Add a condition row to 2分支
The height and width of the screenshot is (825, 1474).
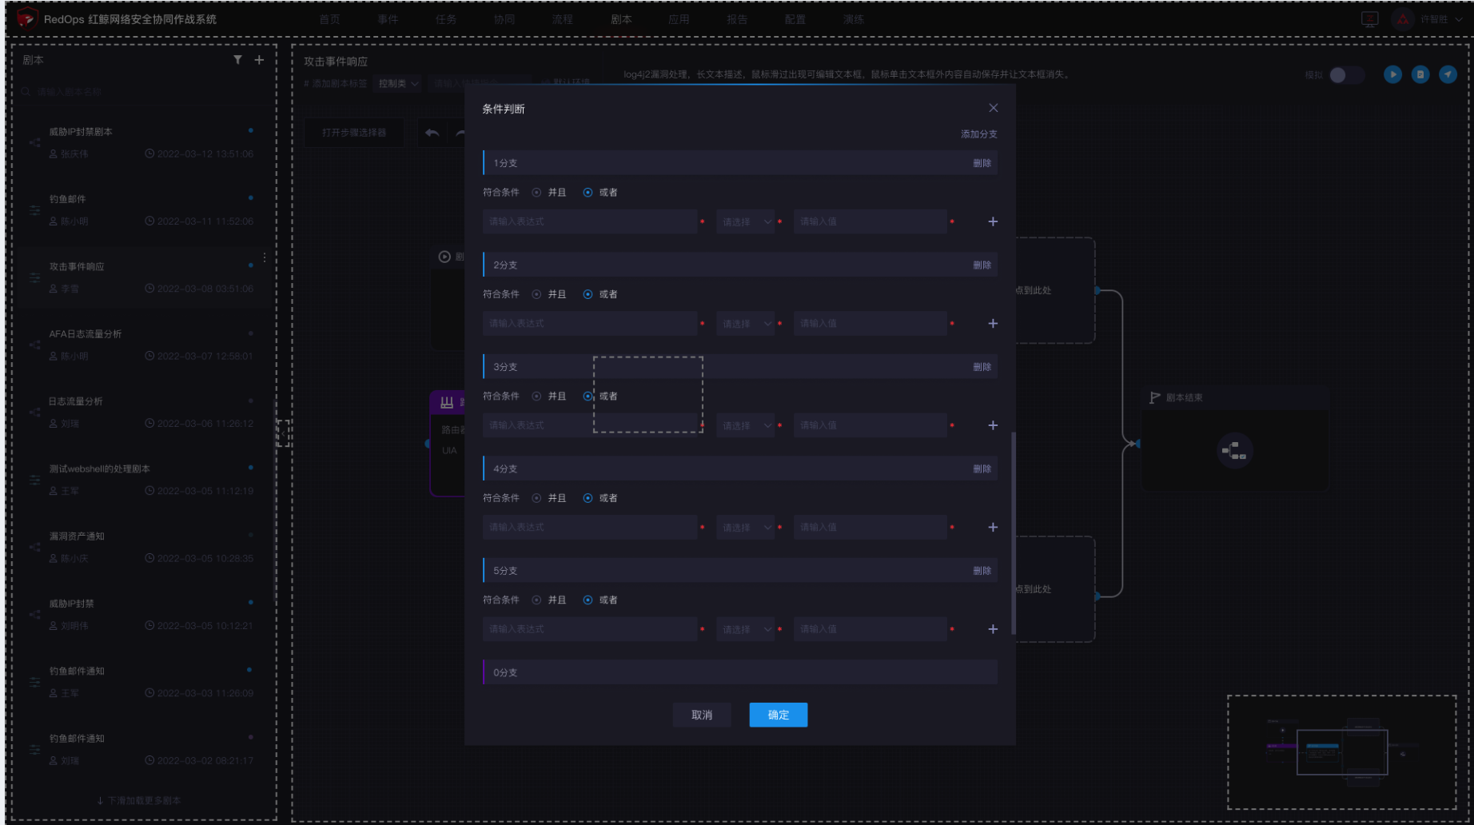coord(993,324)
